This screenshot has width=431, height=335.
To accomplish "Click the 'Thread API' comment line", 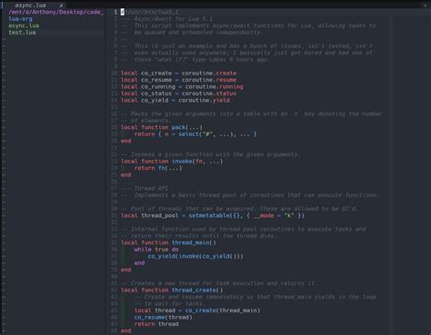I will click(145, 188).
